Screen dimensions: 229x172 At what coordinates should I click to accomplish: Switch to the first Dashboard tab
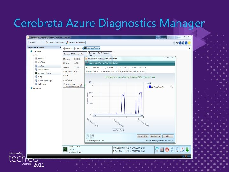coord(68,48)
